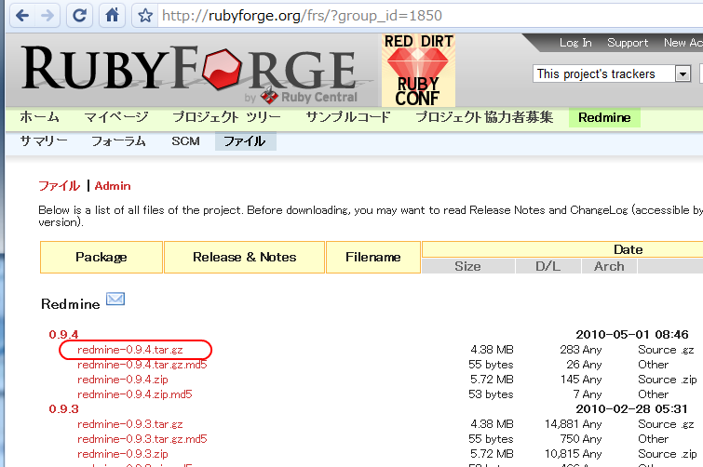Download redmine-0.9.3.zip
703x467 pixels.
[x=122, y=454]
